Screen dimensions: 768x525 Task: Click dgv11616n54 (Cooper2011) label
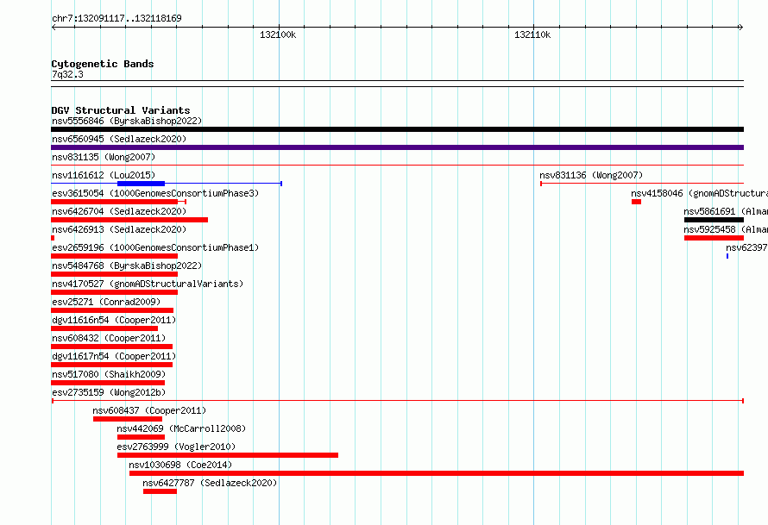[x=114, y=320]
